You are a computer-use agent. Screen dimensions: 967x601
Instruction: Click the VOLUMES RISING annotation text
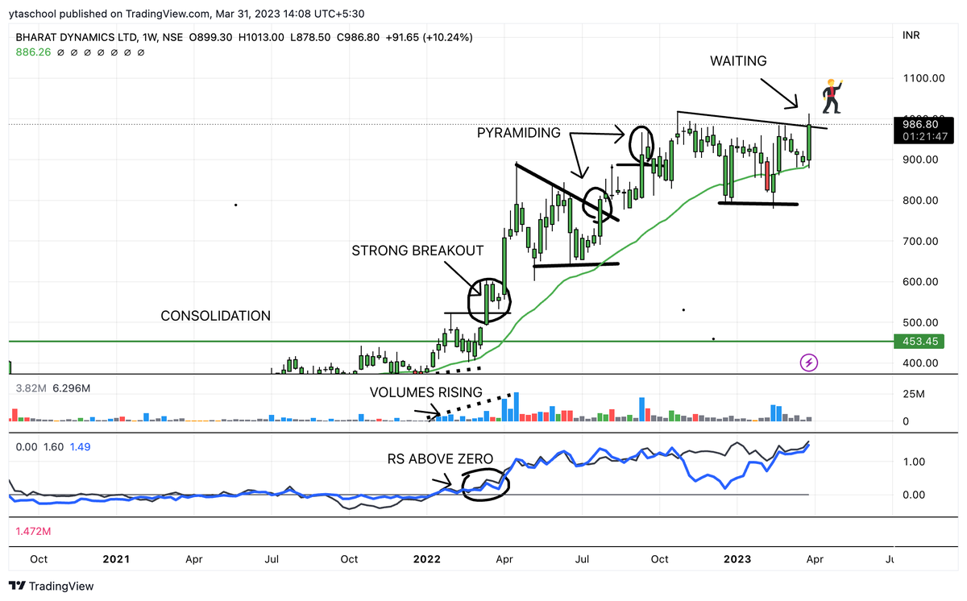click(426, 392)
